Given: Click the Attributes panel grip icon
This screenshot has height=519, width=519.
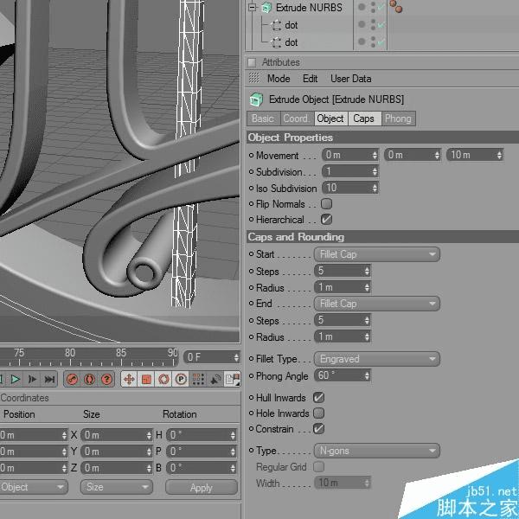Looking at the screenshot, I should (x=252, y=62).
